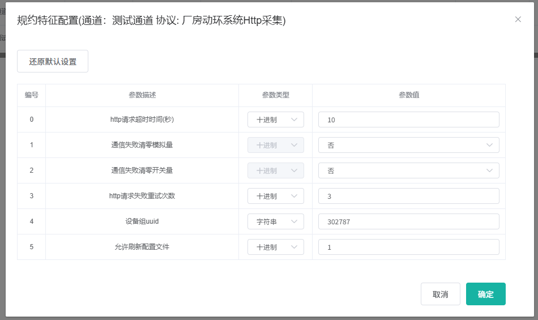
Task: Click the 参数类型 column header
Action: (x=275, y=95)
